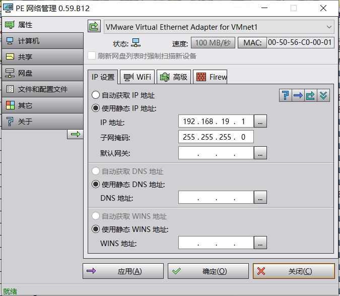Click the network status computer icon

136,43
